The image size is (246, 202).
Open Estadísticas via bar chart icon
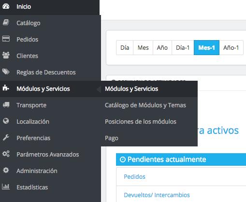[x=6, y=187]
